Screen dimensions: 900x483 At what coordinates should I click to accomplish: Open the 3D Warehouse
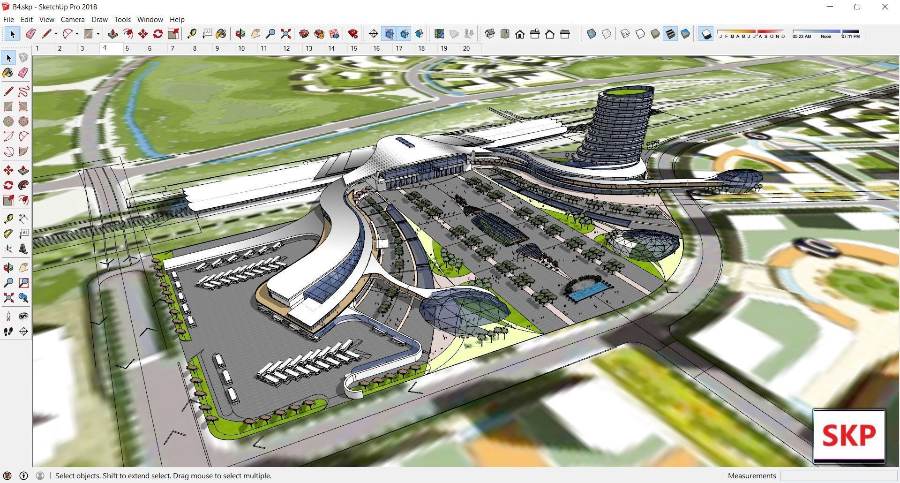[304, 34]
